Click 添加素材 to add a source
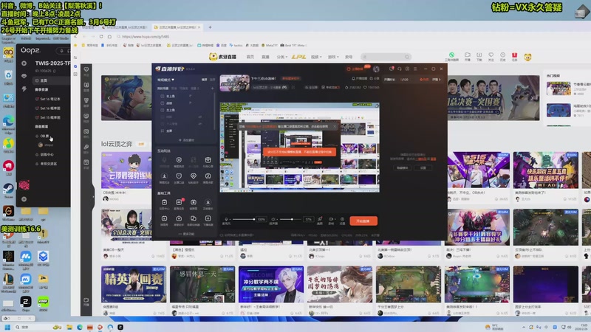The width and height of the screenshot is (591, 332). 186,140
